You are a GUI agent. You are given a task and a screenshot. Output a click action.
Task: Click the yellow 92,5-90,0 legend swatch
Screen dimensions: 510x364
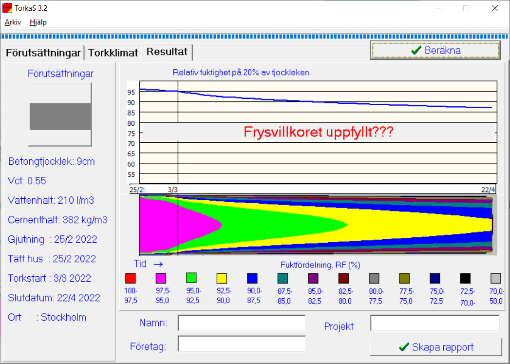coord(222,278)
